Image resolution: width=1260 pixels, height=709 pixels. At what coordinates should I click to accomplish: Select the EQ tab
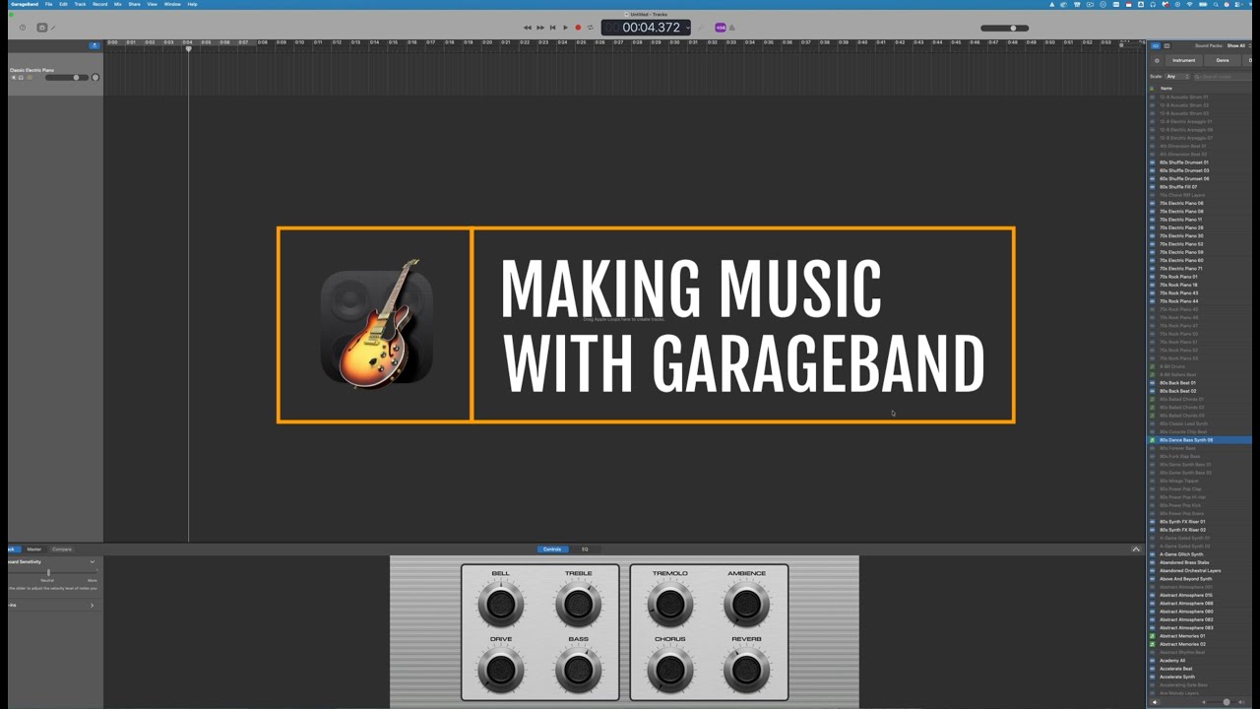click(585, 549)
